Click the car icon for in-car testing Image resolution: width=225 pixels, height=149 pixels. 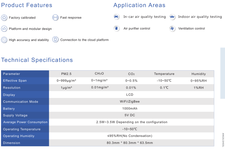tap(116, 17)
